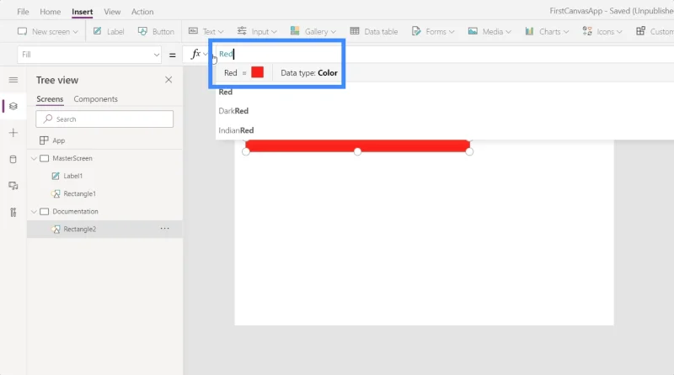Viewport: 674px width, 375px height.
Task: Select Label1 in the tree
Action: pos(73,176)
